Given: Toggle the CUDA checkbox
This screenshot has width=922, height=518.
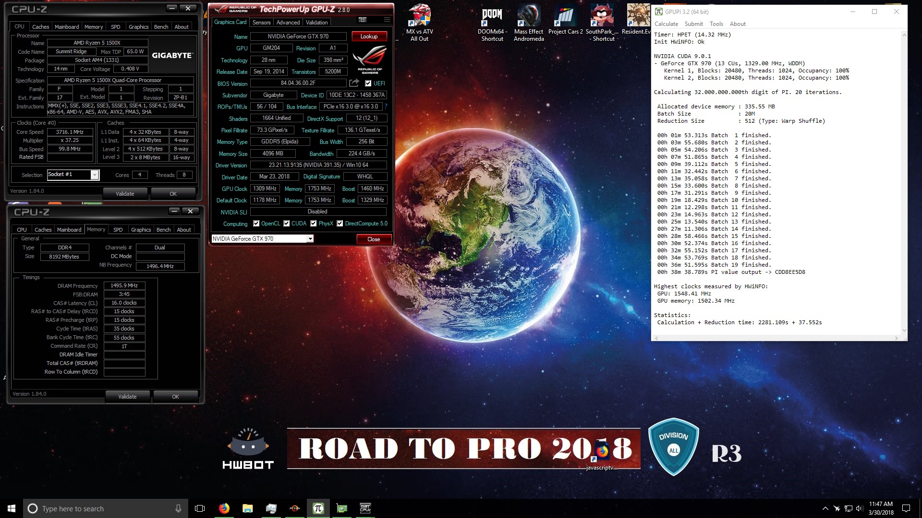Looking at the screenshot, I should pyautogui.click(x=287, y=224).
